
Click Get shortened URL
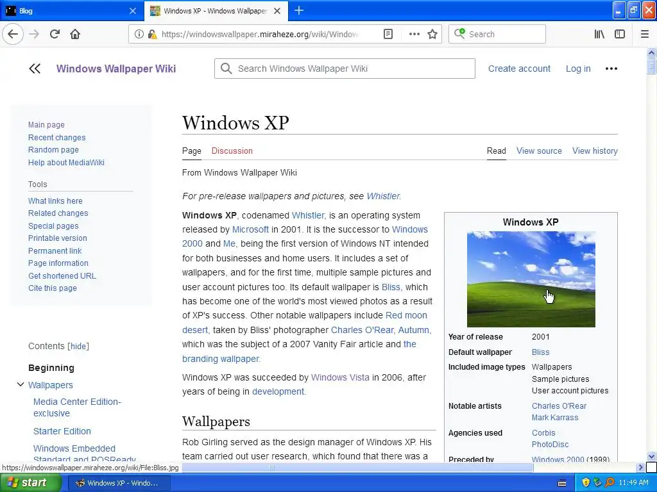62,275
